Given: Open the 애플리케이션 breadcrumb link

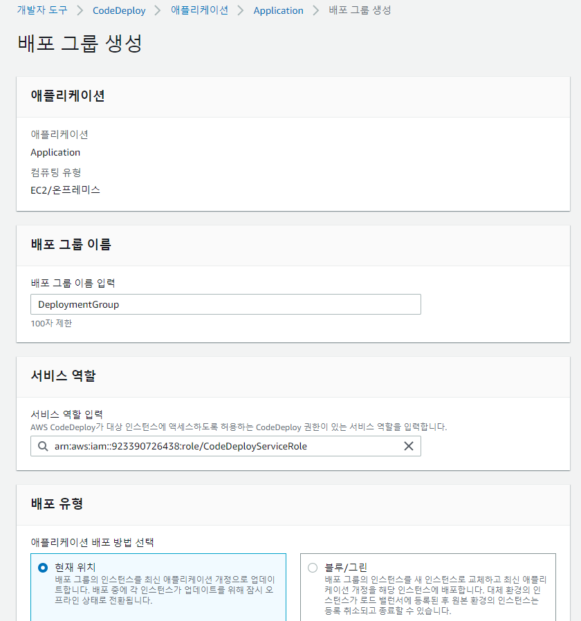Looking at the screenshot, I should 199,10.
